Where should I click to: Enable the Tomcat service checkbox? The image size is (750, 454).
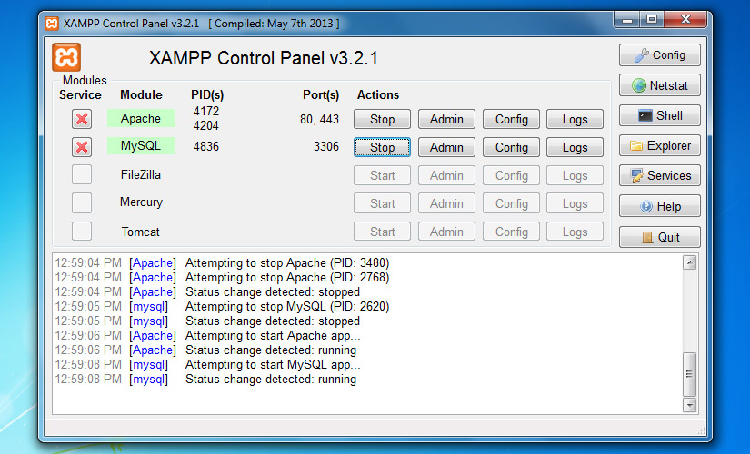pyautogui.click(x=82, y=232)
